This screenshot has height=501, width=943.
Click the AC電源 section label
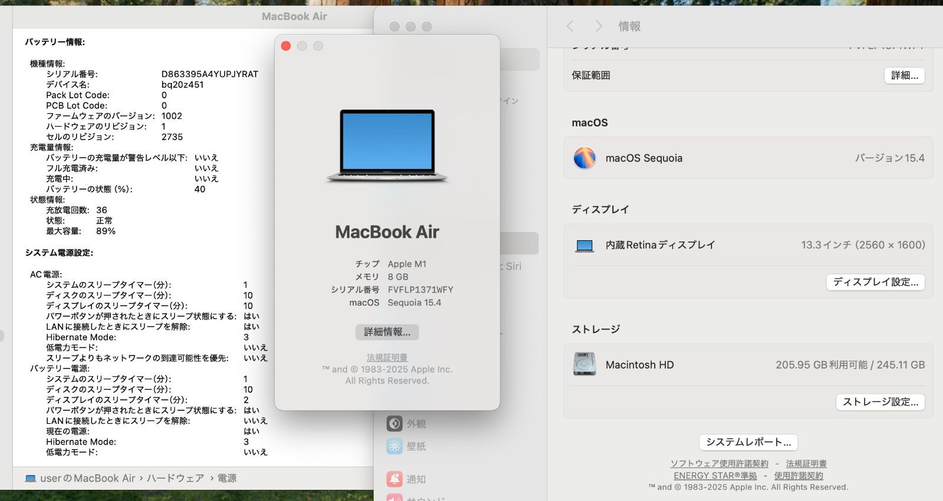pyautogui.click(x=46, y=274)
